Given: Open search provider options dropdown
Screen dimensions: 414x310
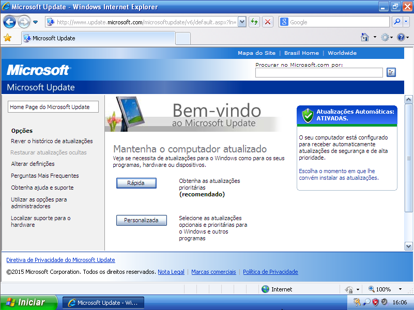Looking at the screenshot, I should (406, 22).
